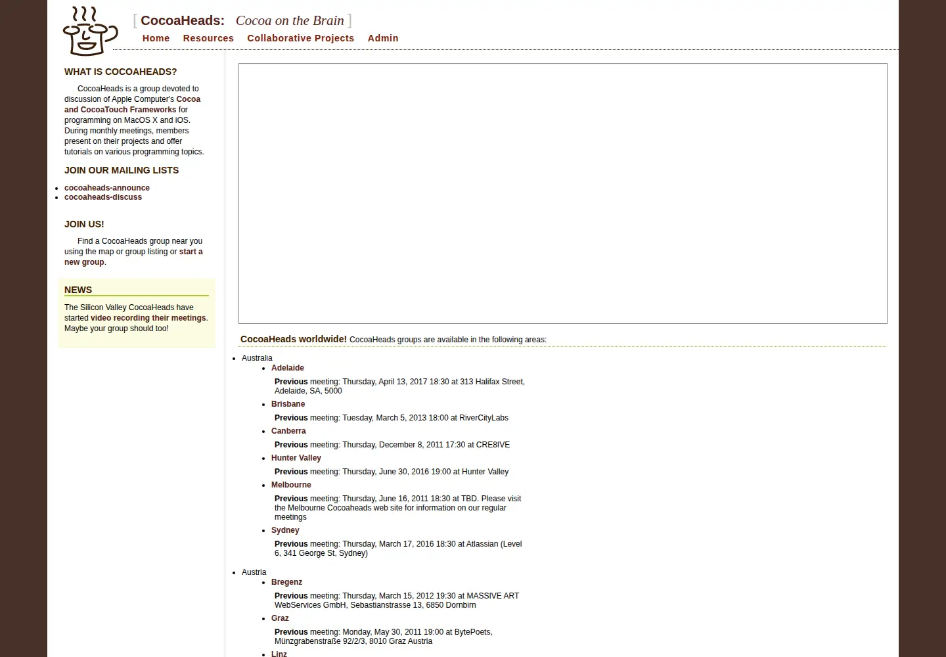Click the JOIN US! heading

tap(84, 224)
